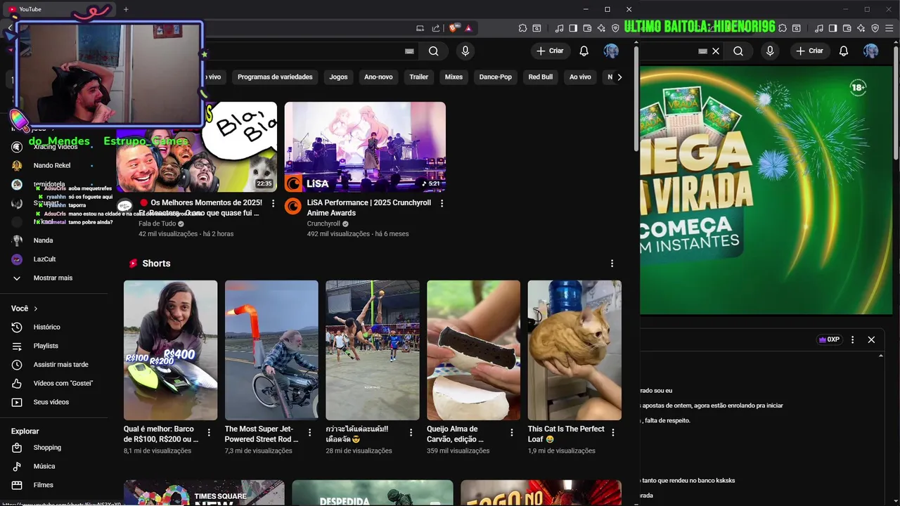Click the cast/media icon in address bar
The width and height of the screenshot is (900, 506).
(x=420, y=28)
